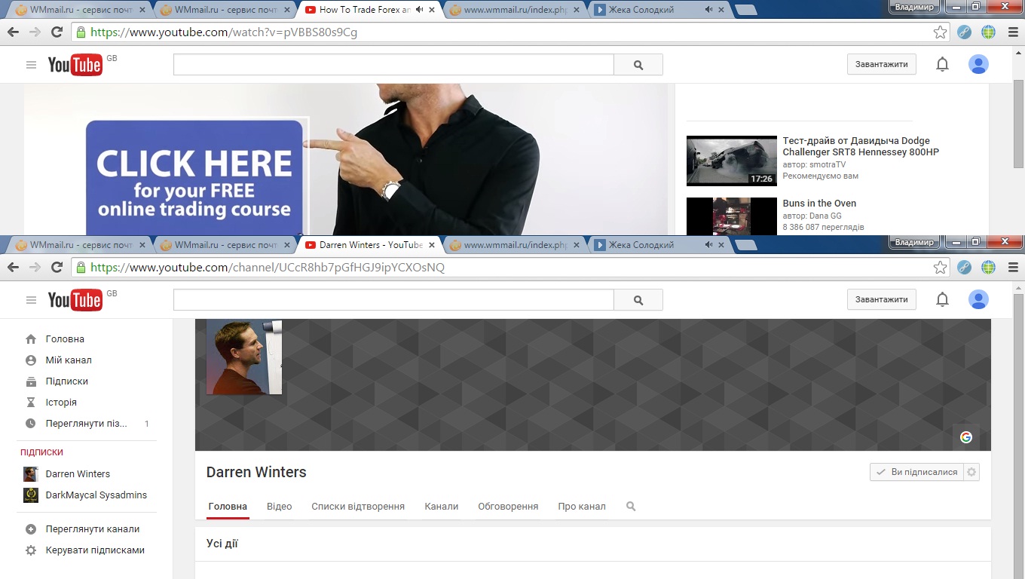Screen dimensions: 1025x579
Task: Open notifications bell in the channel window
Action: (x=942, y=300)
